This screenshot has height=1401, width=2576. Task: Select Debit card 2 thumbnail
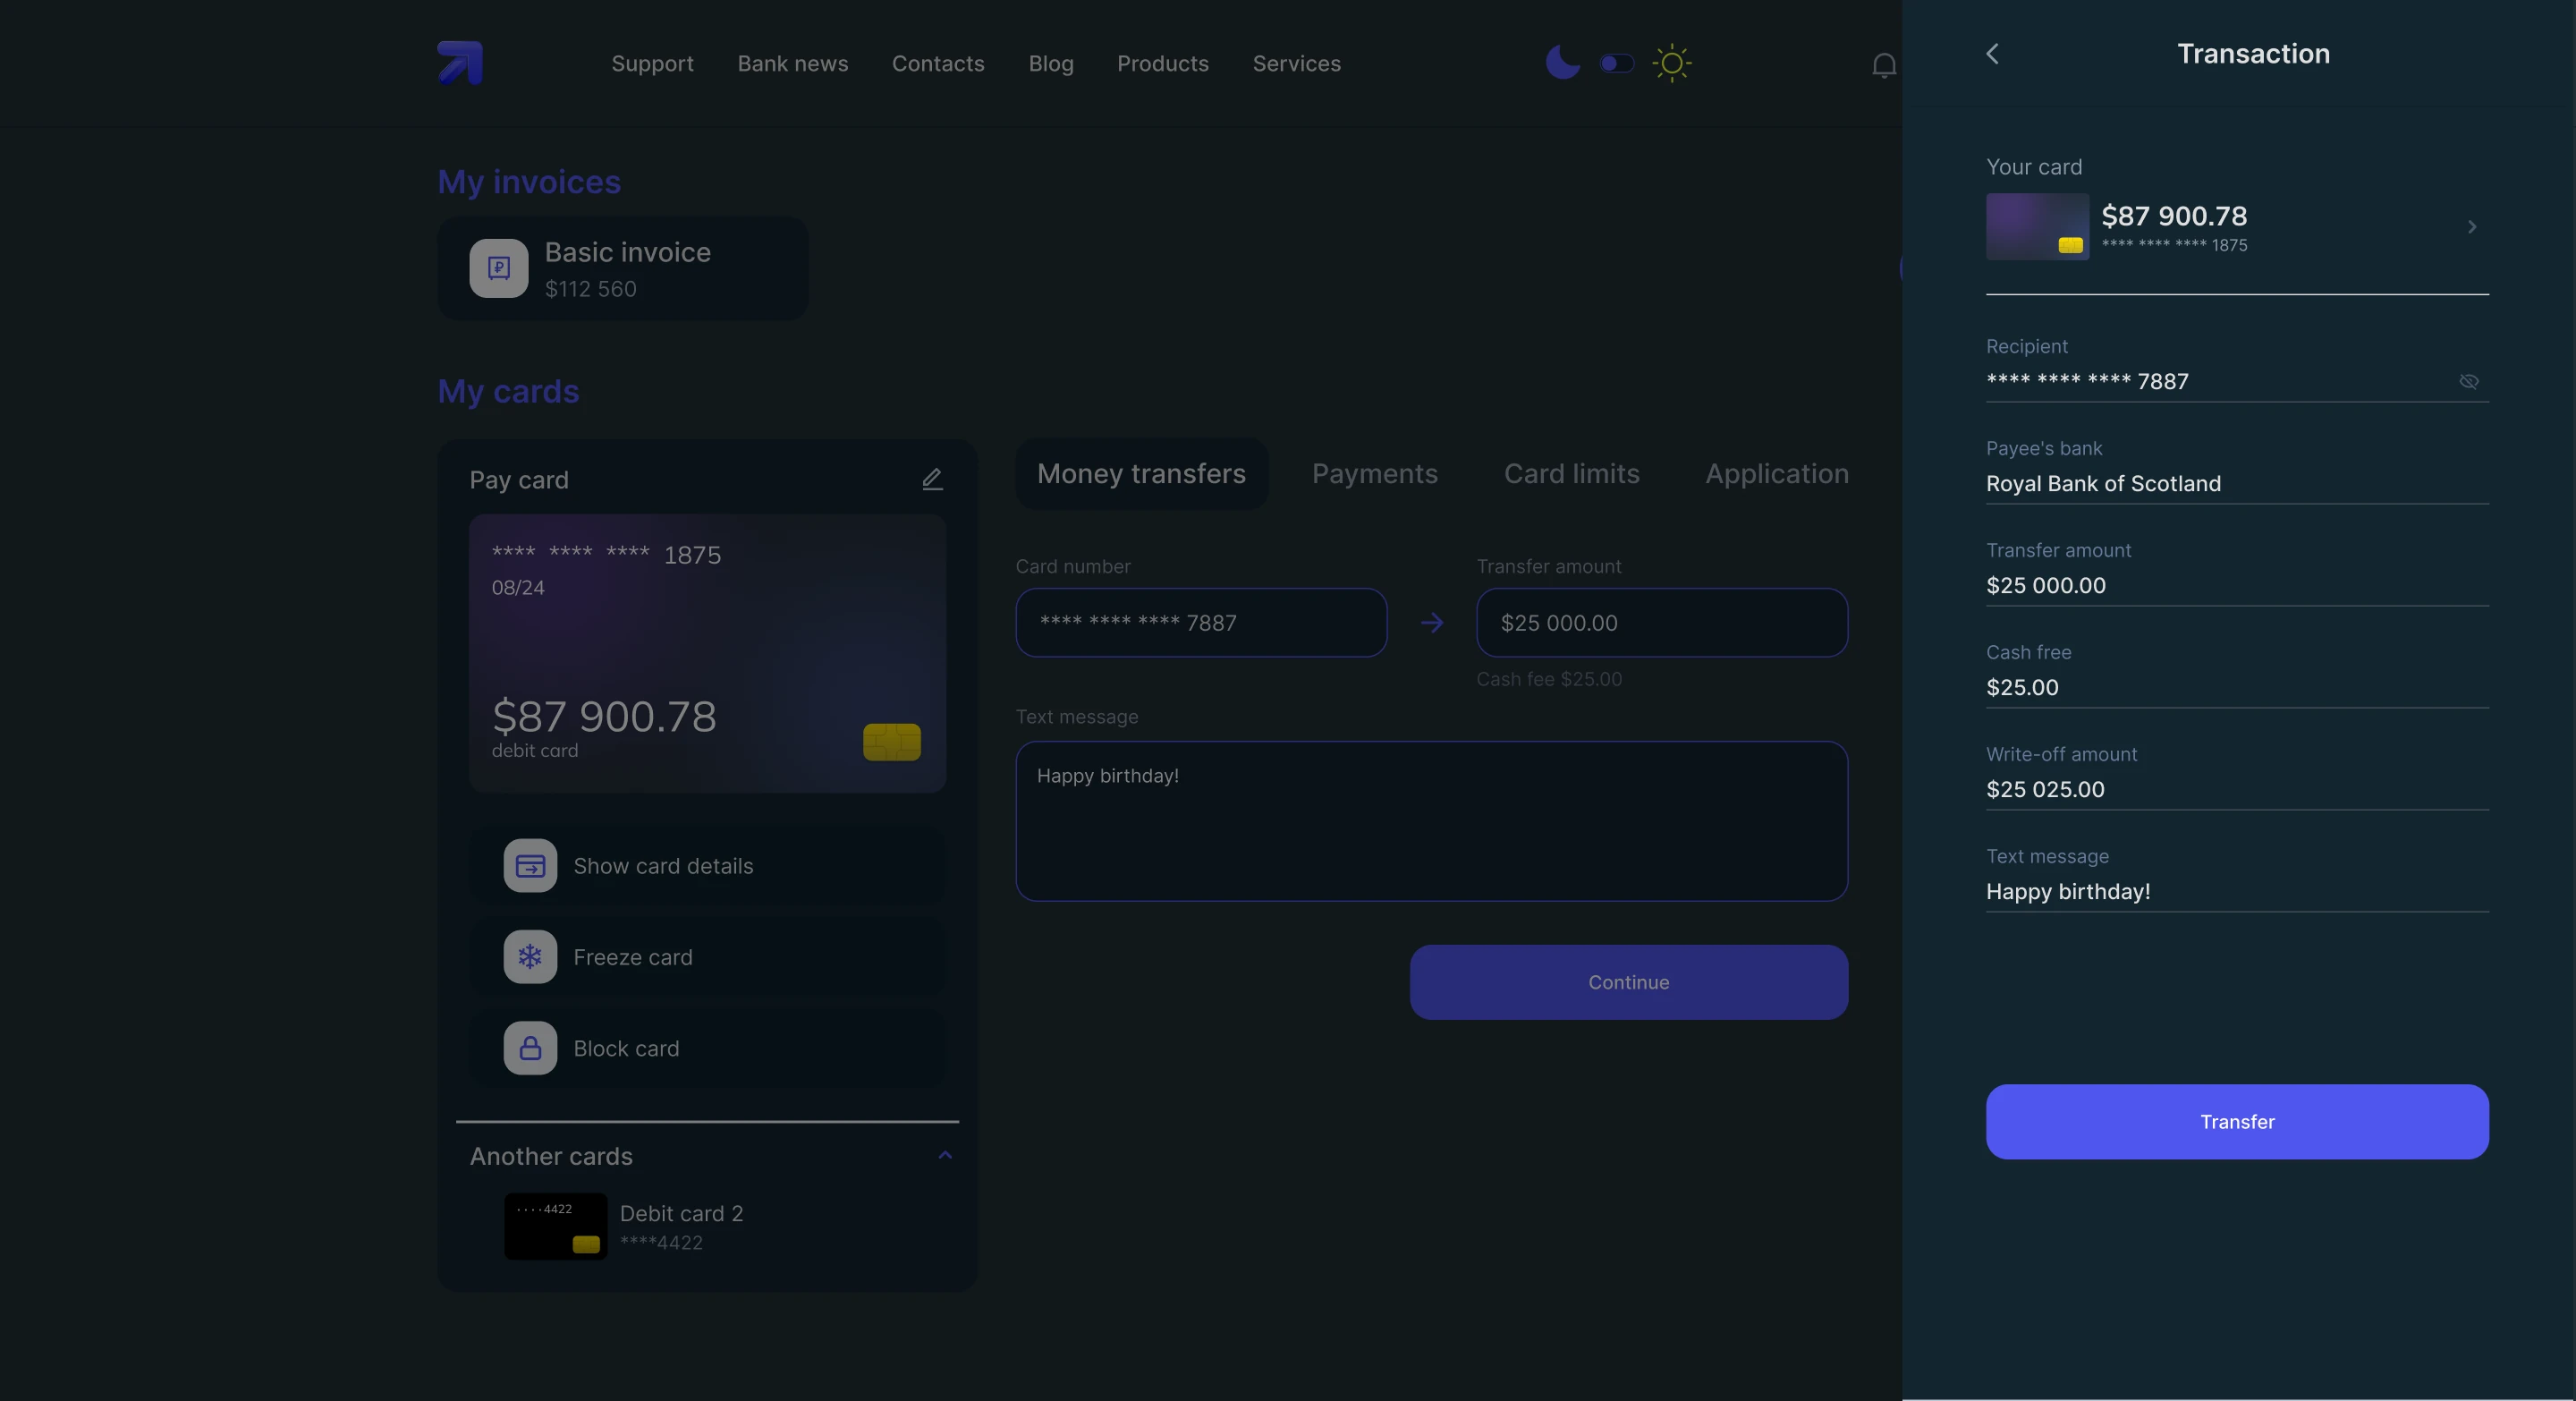tap(555, 1226)
